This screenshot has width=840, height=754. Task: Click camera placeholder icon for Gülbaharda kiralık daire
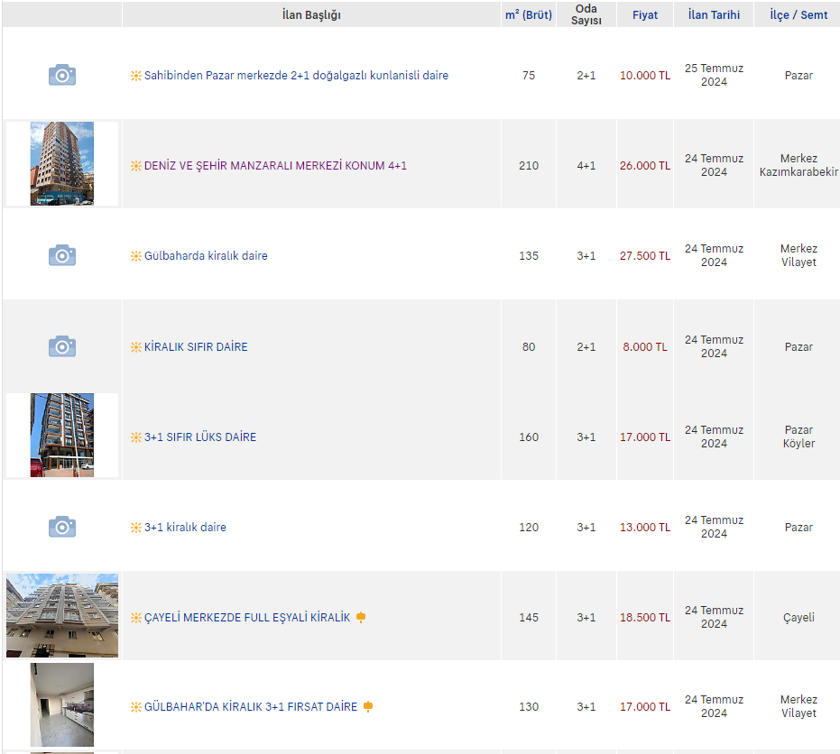(61, 255)
